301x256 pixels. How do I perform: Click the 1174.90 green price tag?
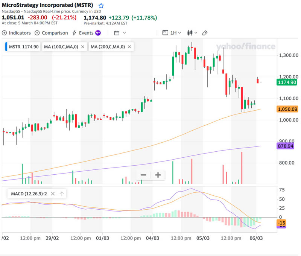[x=287, y=82]
